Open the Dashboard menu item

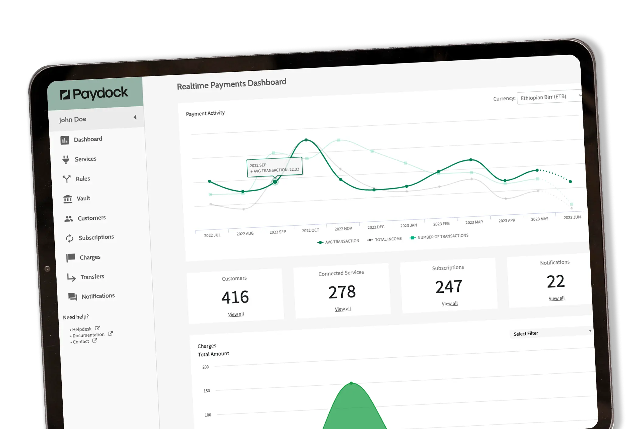tap(88, 139)
